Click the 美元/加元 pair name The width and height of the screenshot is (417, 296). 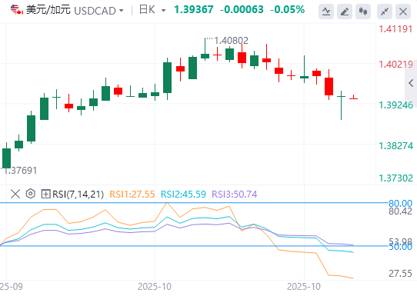point(48,10)
